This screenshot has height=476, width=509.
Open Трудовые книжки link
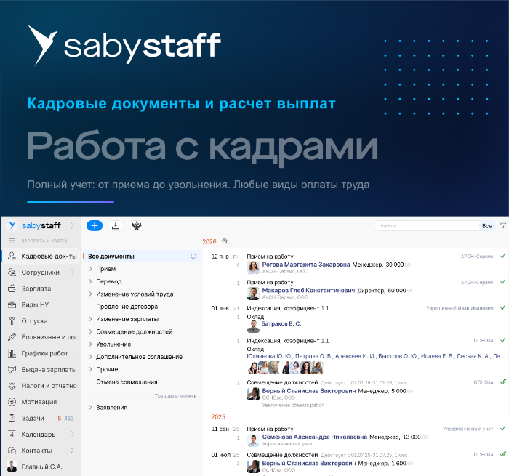[176, 396]
